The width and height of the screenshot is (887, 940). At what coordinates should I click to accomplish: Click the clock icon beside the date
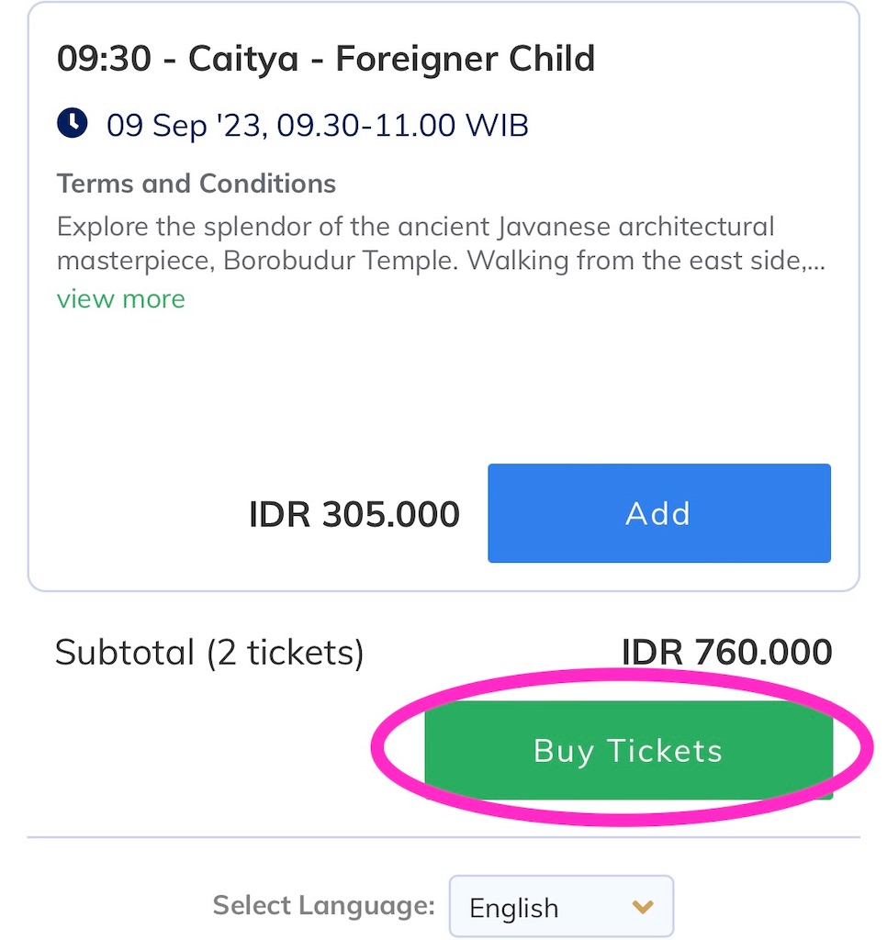[73, 124]
